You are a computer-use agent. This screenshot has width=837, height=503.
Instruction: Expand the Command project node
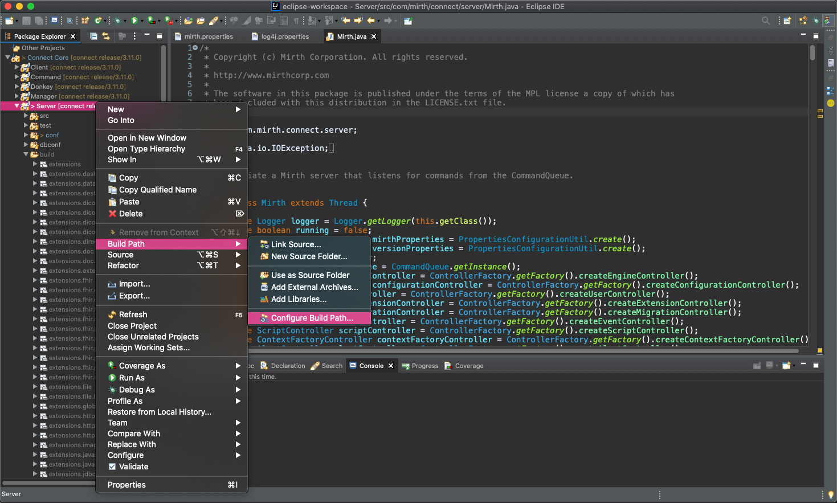[x=17, y=77]
